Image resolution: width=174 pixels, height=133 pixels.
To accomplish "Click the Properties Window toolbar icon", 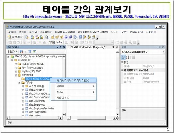I will [x=94, y=37].
